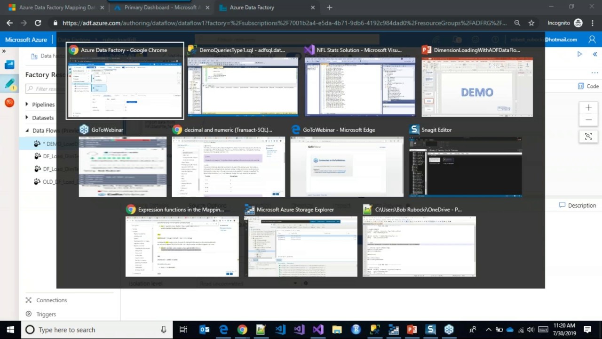This screenshot has height=339, width=602.
Task: Click the Cortana microphone icon
Action: pos(164,330)
